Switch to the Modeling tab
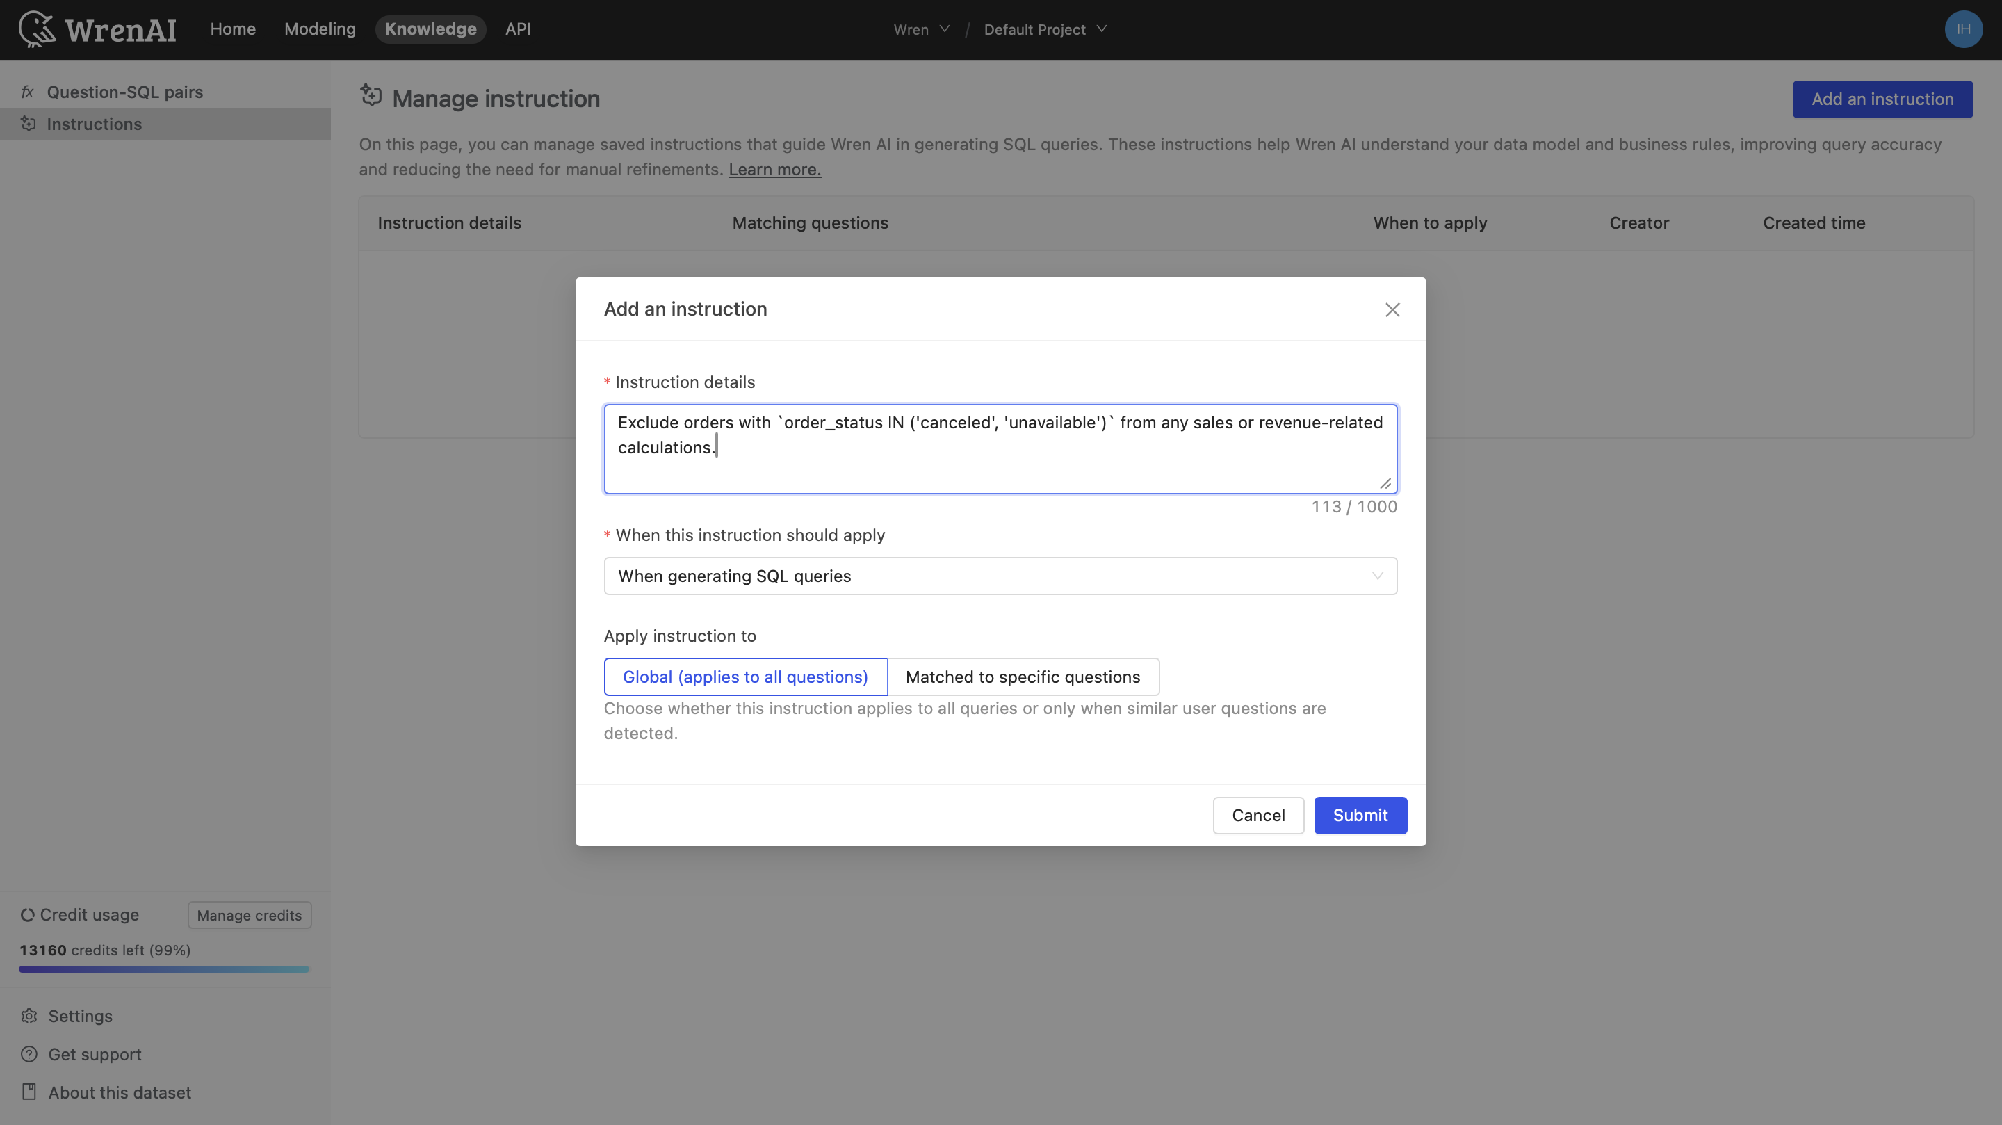2002x1125 pixels. click(320, 29)
